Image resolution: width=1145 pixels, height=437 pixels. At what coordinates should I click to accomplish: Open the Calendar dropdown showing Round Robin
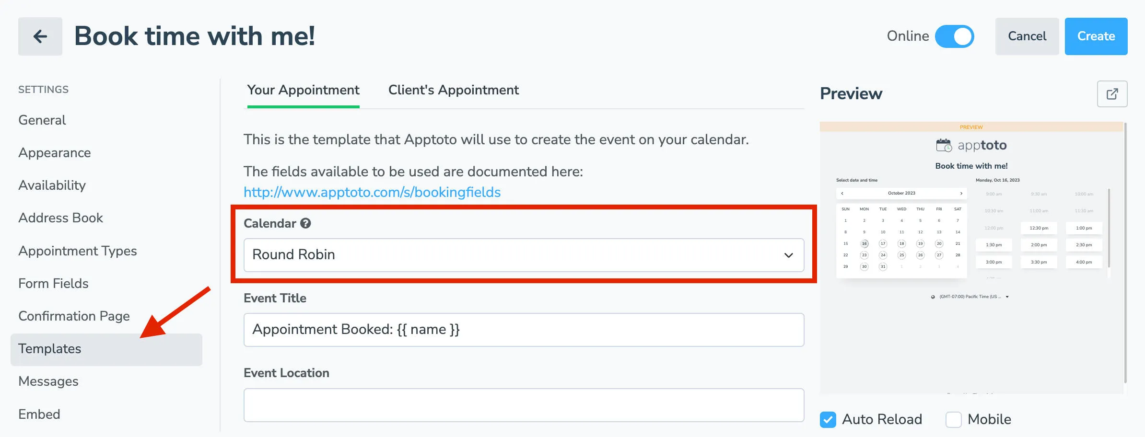(524, 254)
